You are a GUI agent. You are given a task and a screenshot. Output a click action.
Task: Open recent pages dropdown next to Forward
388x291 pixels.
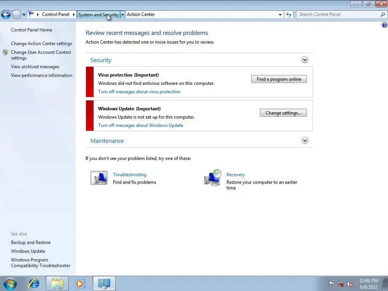point(24,15)
